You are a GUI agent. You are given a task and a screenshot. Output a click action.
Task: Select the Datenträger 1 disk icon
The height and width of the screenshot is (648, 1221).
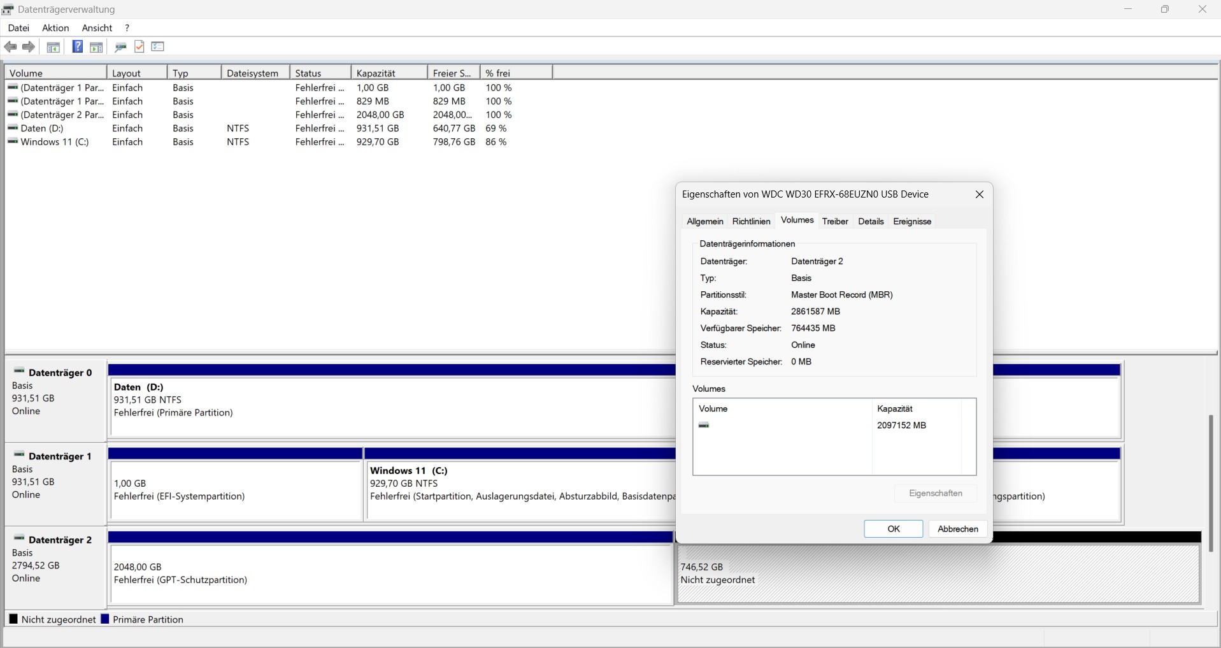coord(19,454)
